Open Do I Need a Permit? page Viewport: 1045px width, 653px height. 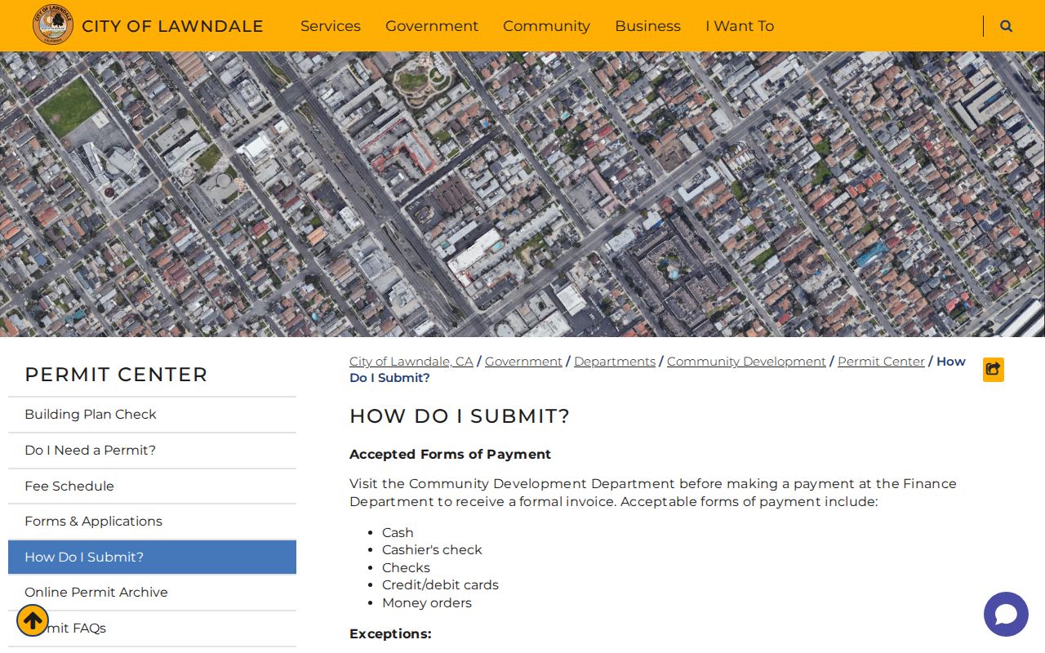152,451
